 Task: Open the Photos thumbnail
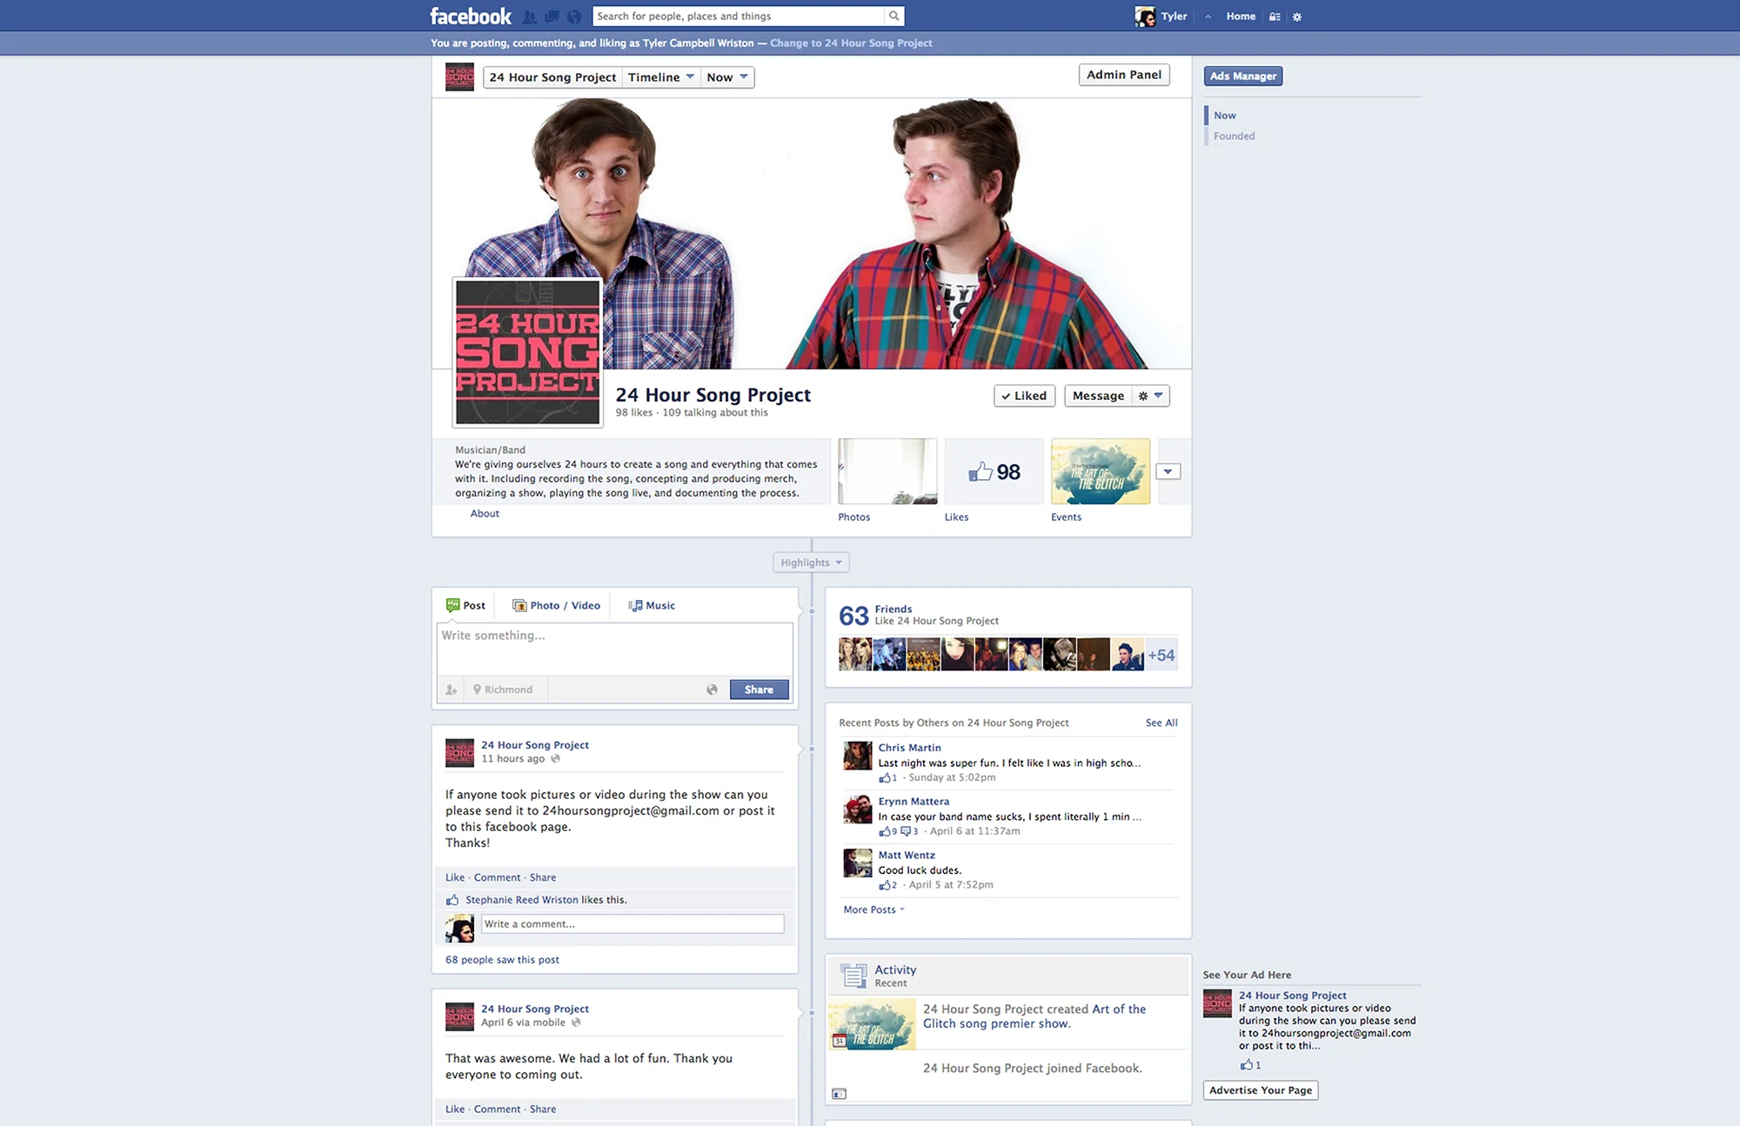887,471
